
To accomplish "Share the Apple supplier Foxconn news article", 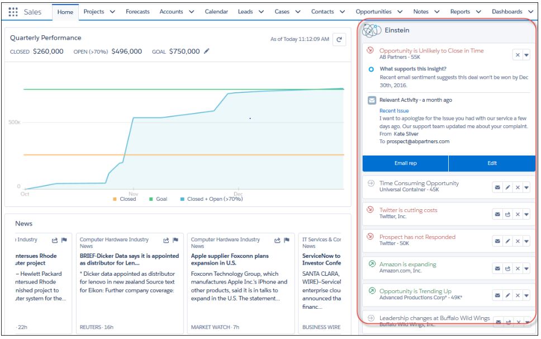I will (278, 241).
